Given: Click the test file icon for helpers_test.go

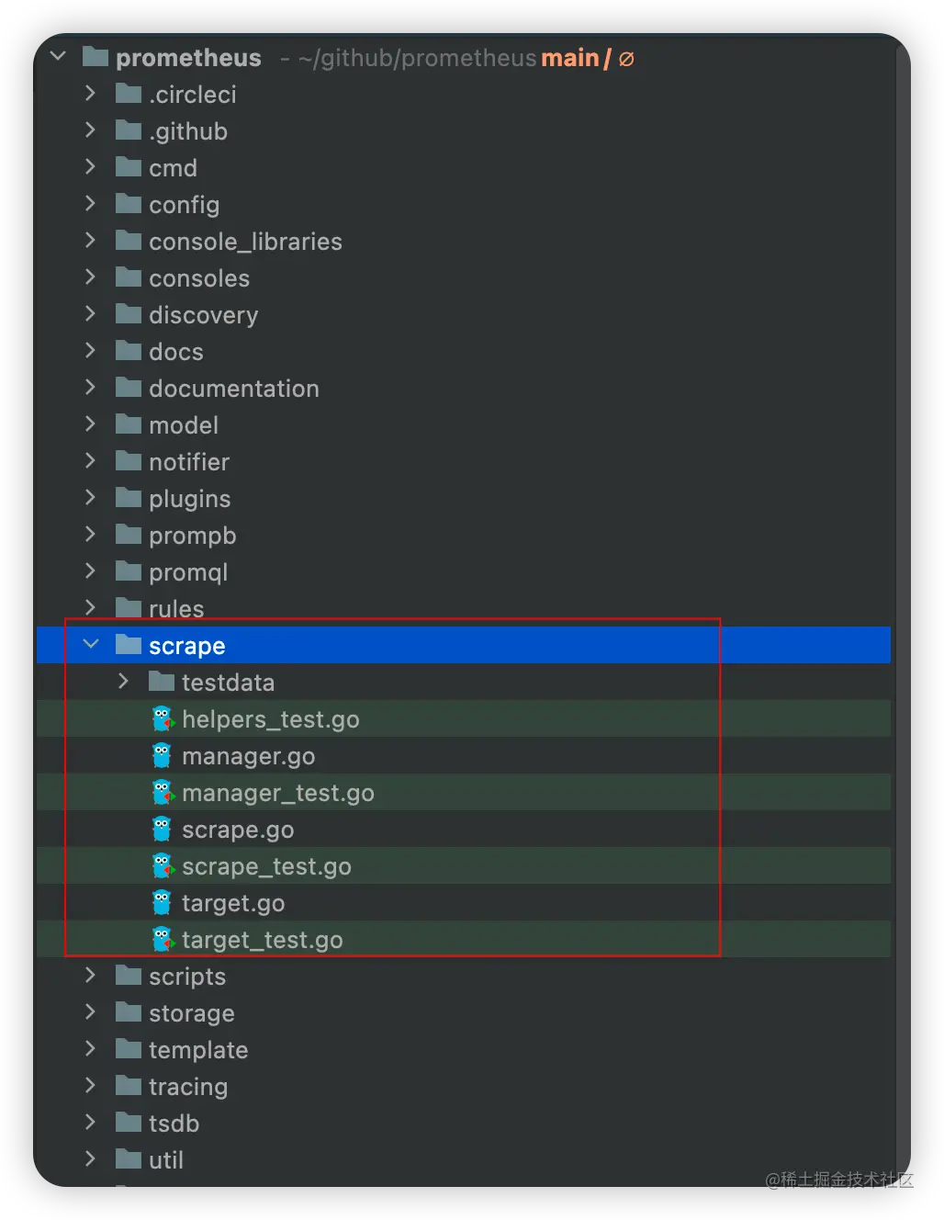Looking at the screenshot, I should tap(163, 719).
